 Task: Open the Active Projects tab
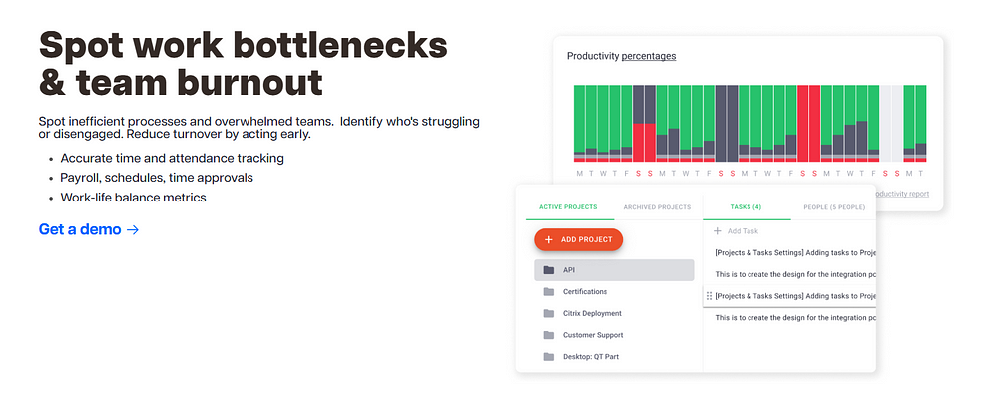(x=568, y=207)
